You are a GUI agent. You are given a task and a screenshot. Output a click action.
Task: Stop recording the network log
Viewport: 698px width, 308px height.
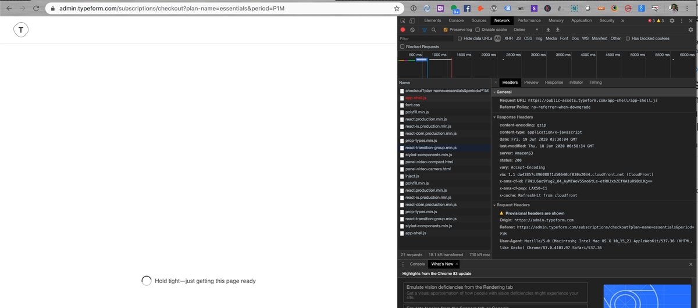tap(403, 30)
